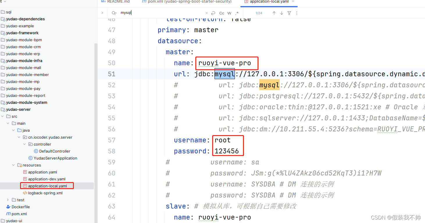
Task: Toggle whole Words (W) search option
Action: [x=229, y=13]
